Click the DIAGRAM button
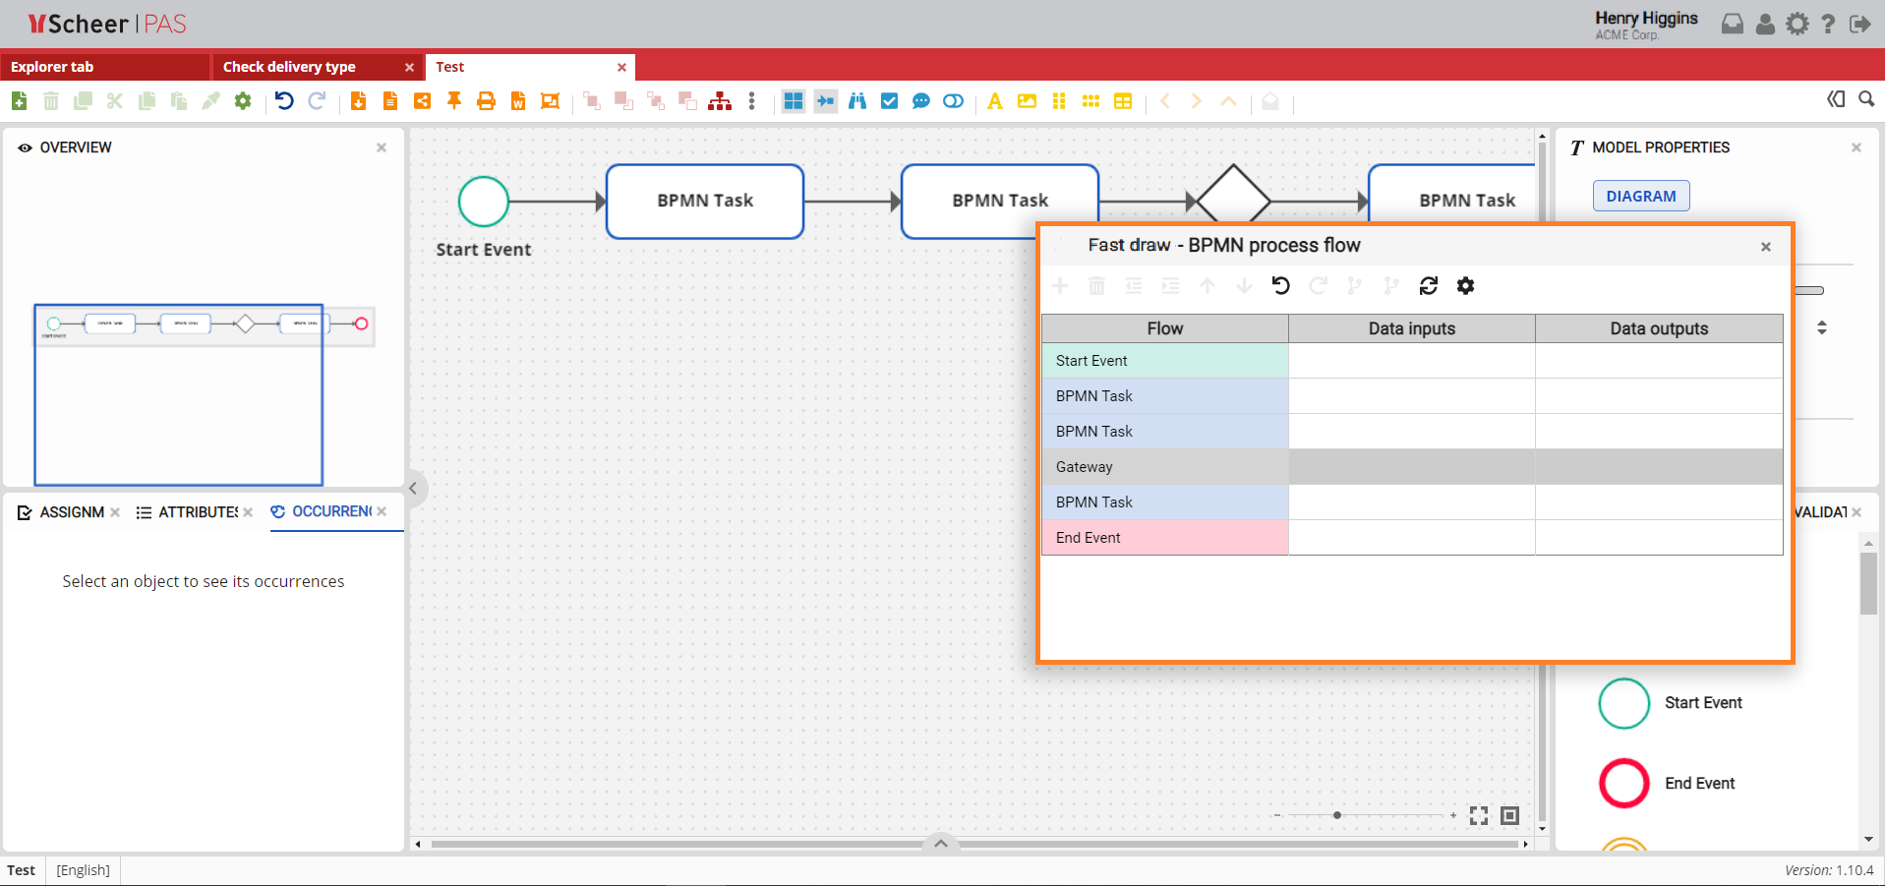This screenshot has height=886, width=1885. (1640, 197)
